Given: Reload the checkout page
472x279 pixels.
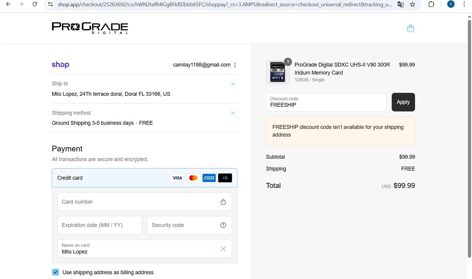Looking at the screenshot, I should click(35, 4).
